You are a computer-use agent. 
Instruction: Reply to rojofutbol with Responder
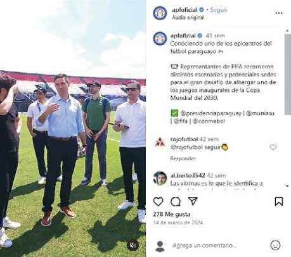click(183, 158)
